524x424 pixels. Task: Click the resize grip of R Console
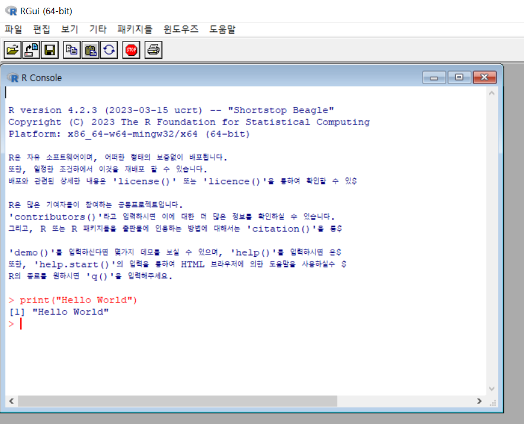click(x=493, y=403)
